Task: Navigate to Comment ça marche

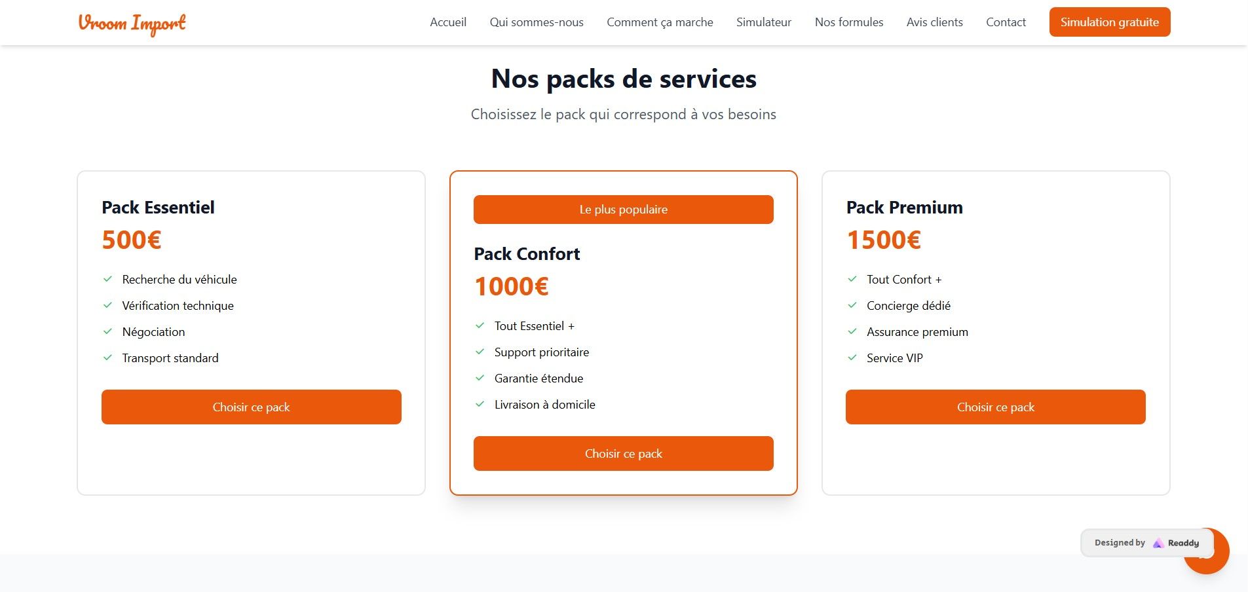Action: click(660, 22)
